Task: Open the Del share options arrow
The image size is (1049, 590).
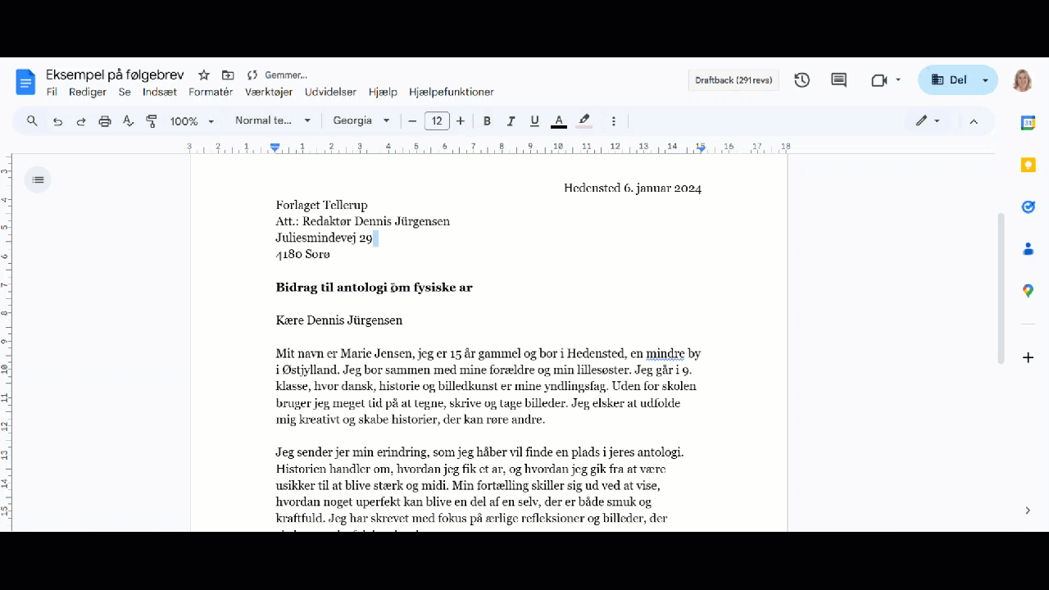Action: coord(986,80)
